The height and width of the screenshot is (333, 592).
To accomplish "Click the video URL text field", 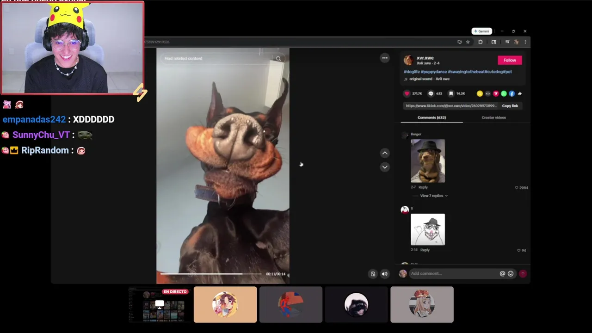I will 451,106.
